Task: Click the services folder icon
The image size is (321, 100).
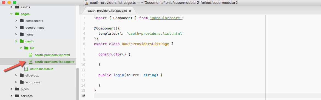Action: pyautogui.click(x=17, y=96)
